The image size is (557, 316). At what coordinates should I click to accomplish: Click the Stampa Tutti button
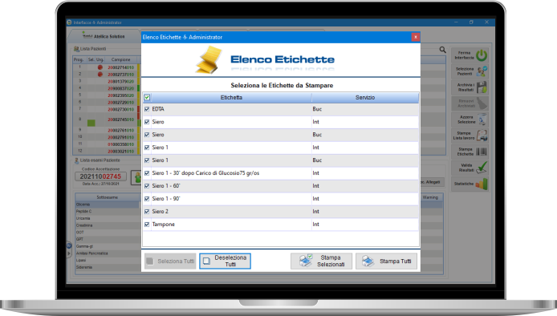(x=387, y=261)
